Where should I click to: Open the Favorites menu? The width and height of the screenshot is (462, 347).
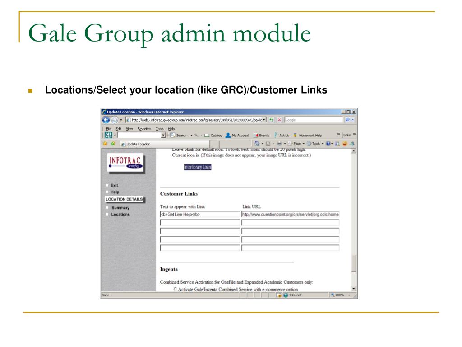pos(144,129)
